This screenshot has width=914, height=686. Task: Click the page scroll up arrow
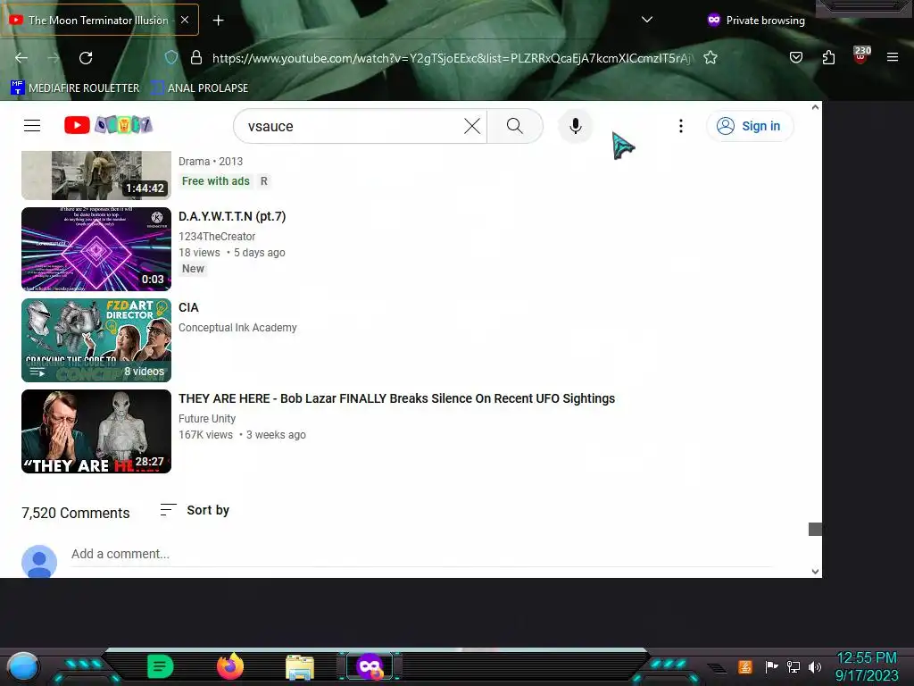pyautogui.click(x=815, y=107)
